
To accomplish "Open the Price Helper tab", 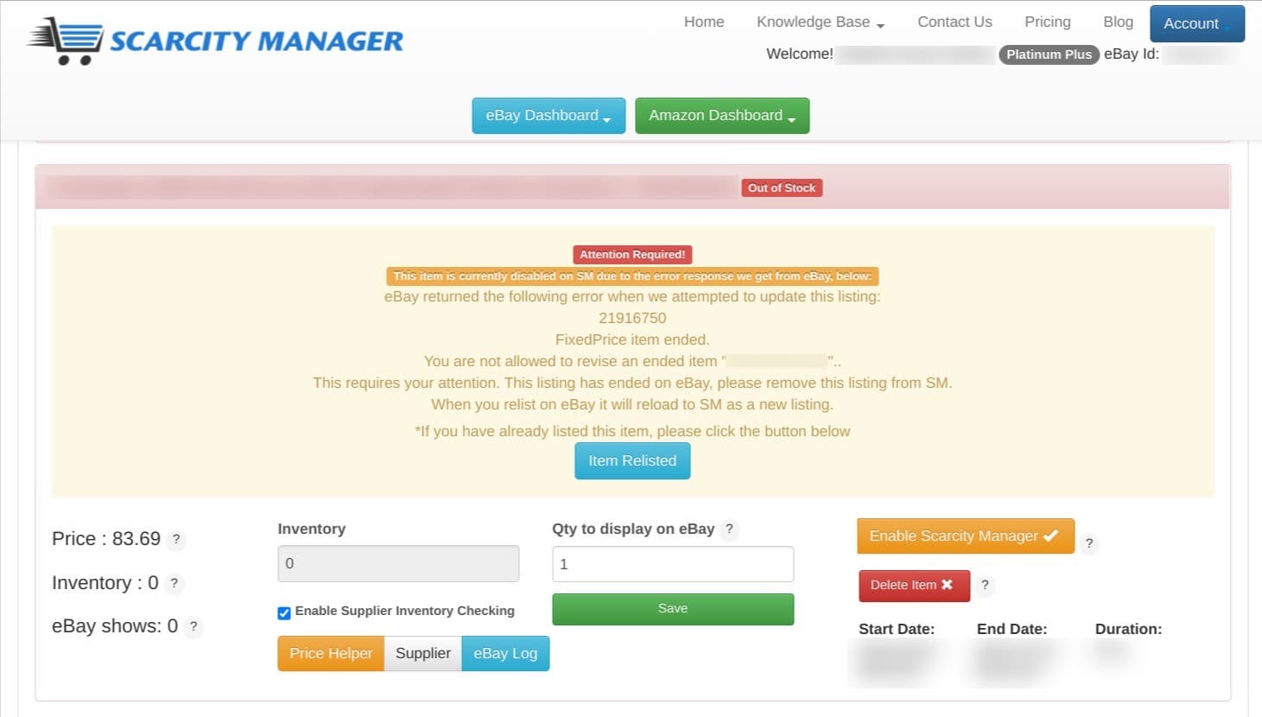I will click(331, 653).
